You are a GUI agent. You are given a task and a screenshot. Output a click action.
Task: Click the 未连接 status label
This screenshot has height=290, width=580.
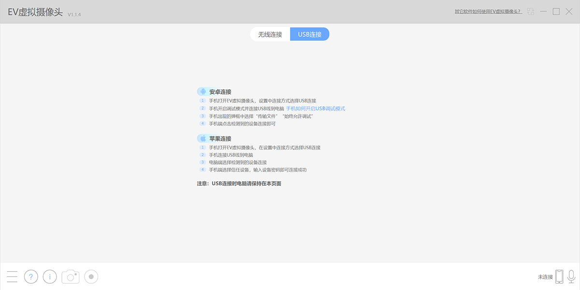click(545, 277)
